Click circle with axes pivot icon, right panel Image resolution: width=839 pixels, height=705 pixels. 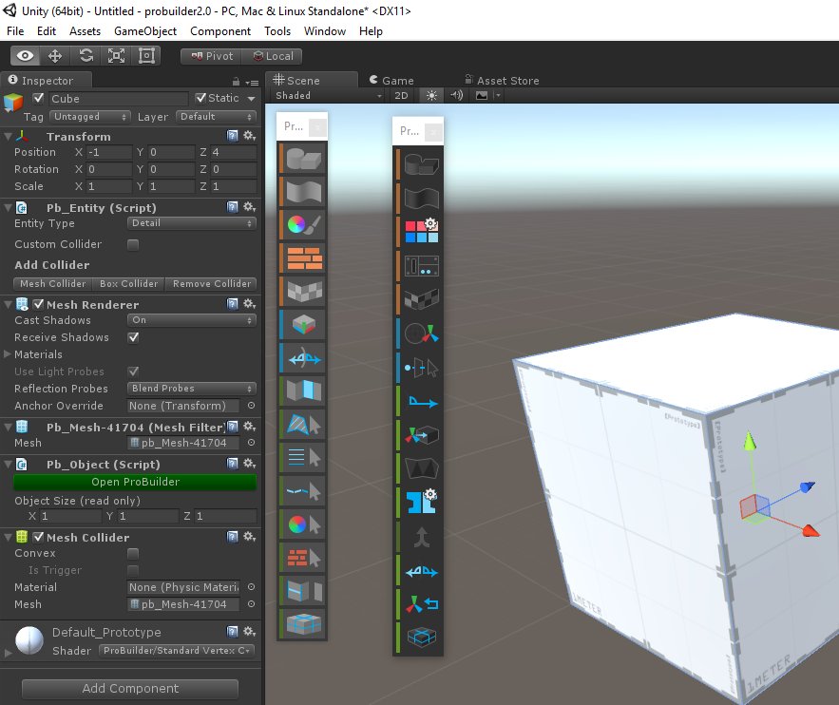[x=422, y=333]
